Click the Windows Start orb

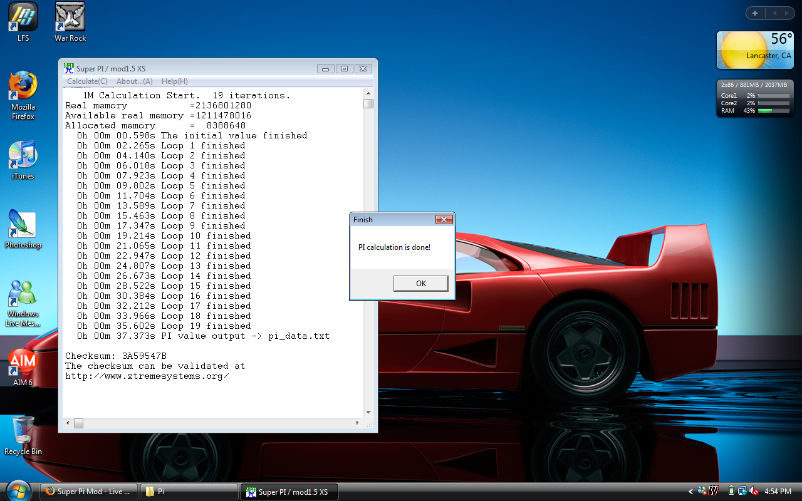pos(18,490)
